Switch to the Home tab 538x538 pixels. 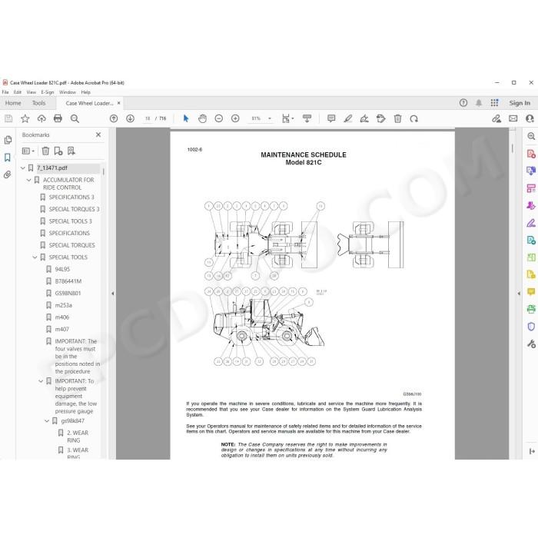click(x=13, y=103)
